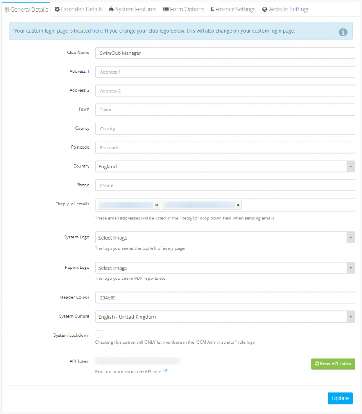This screenshot has width=362, height=414.
Task: Click the blue Update button
Action: pyautogui.click(x=340, y=398)
